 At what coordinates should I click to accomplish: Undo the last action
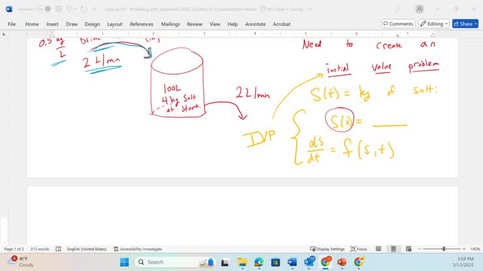(x=70, y=9)
